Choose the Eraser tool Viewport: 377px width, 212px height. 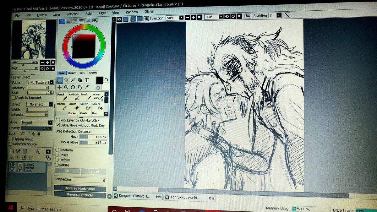74,106
